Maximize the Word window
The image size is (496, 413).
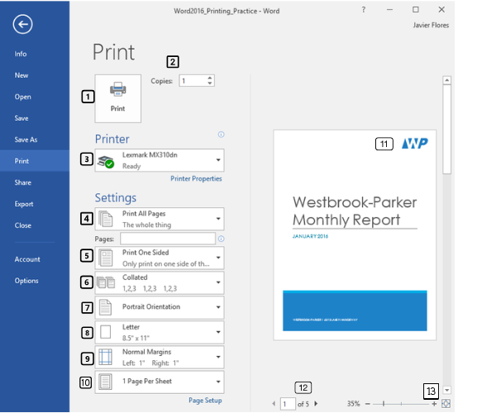416,10
